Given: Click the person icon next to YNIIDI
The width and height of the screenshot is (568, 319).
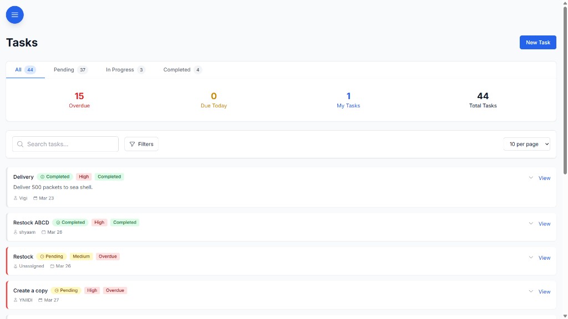Looking at the screenshot, I should (16, 300).
